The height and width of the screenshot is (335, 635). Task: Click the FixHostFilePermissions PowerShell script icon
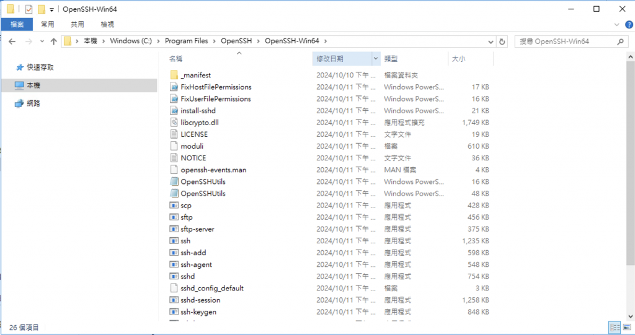(x=174, y=87)
